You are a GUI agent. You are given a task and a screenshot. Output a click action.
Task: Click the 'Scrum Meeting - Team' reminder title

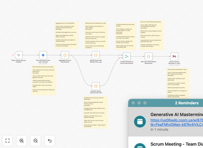click(177, 144)
